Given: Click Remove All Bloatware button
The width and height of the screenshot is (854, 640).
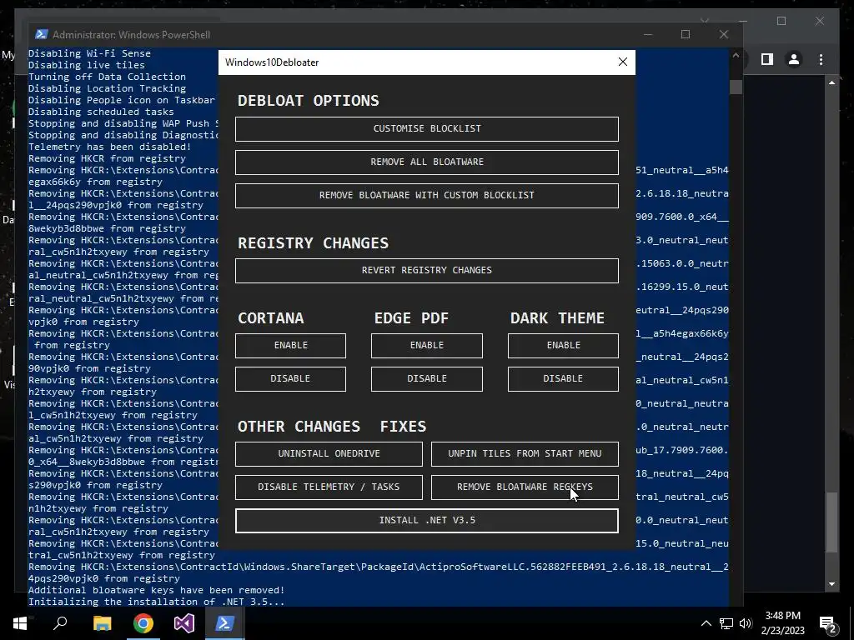Looking at the screenshot, I should click(x=427, y=162).
